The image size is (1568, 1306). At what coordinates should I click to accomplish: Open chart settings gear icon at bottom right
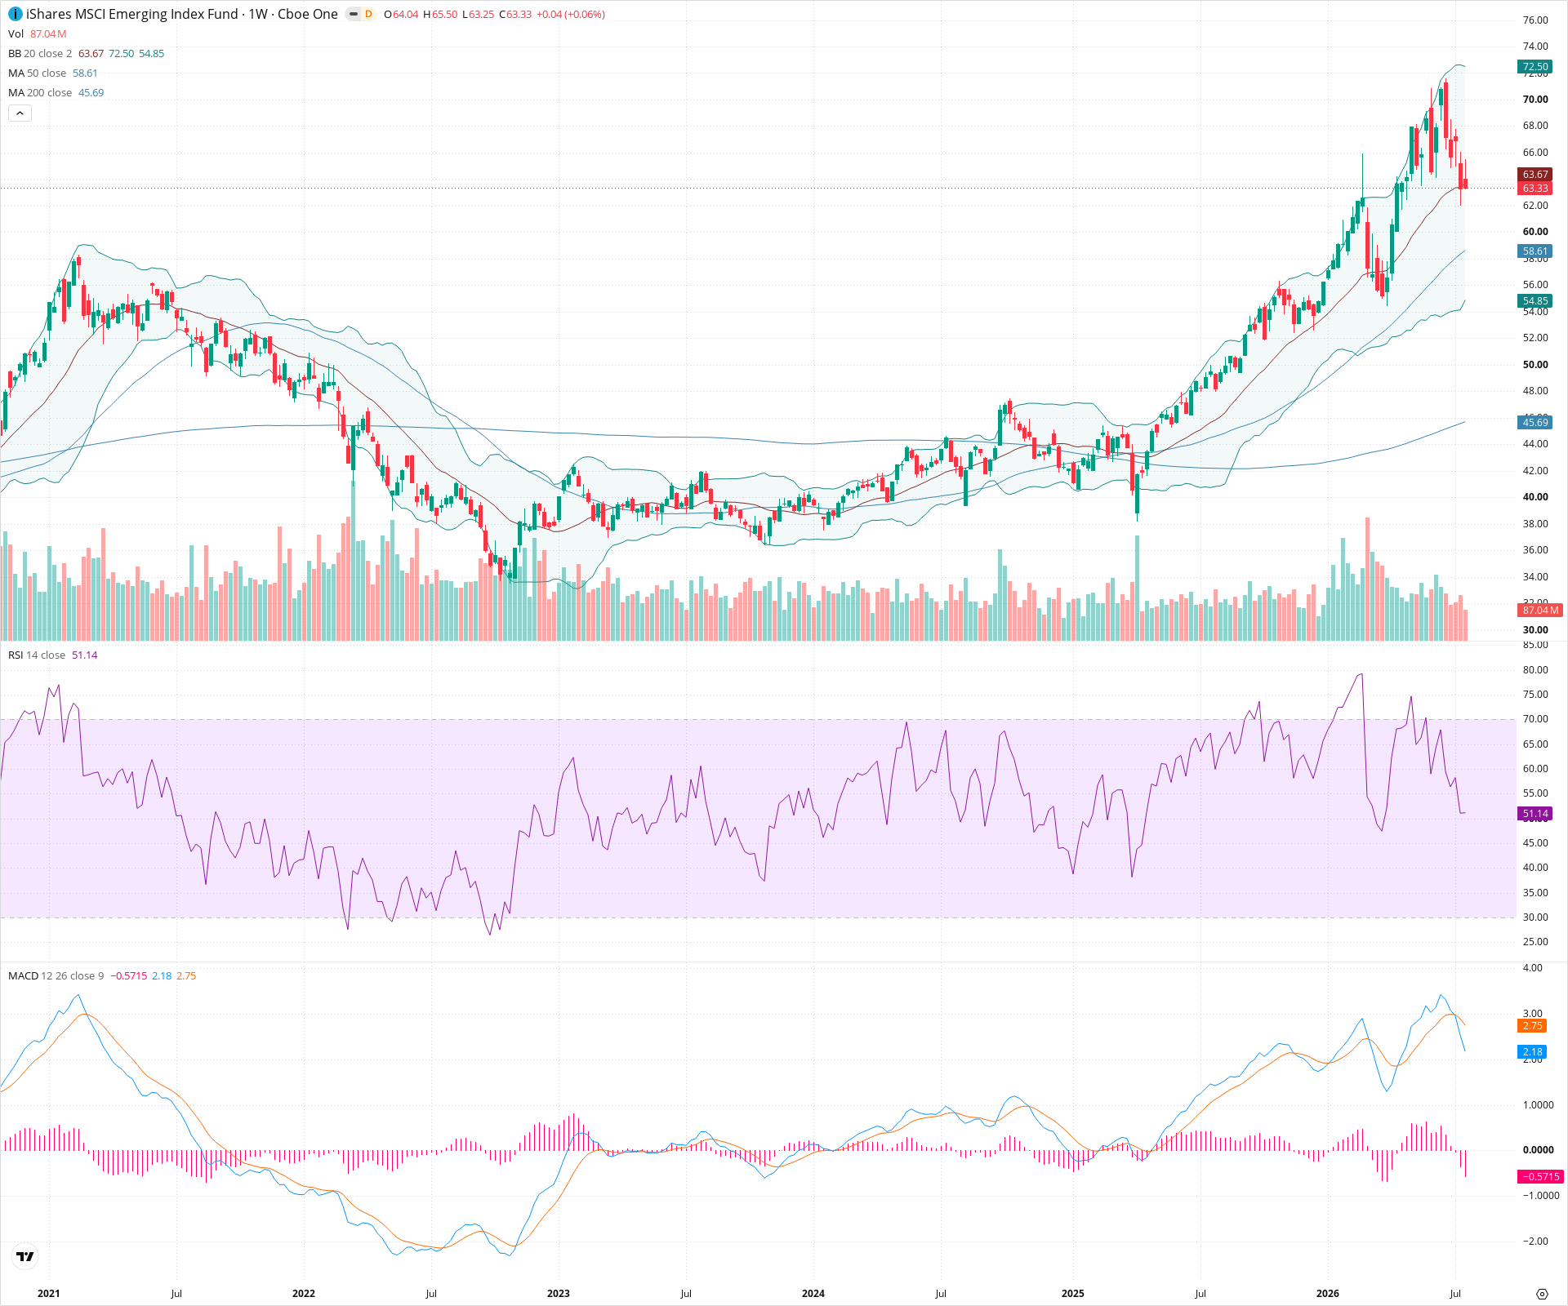(x=1542, y=1294)
